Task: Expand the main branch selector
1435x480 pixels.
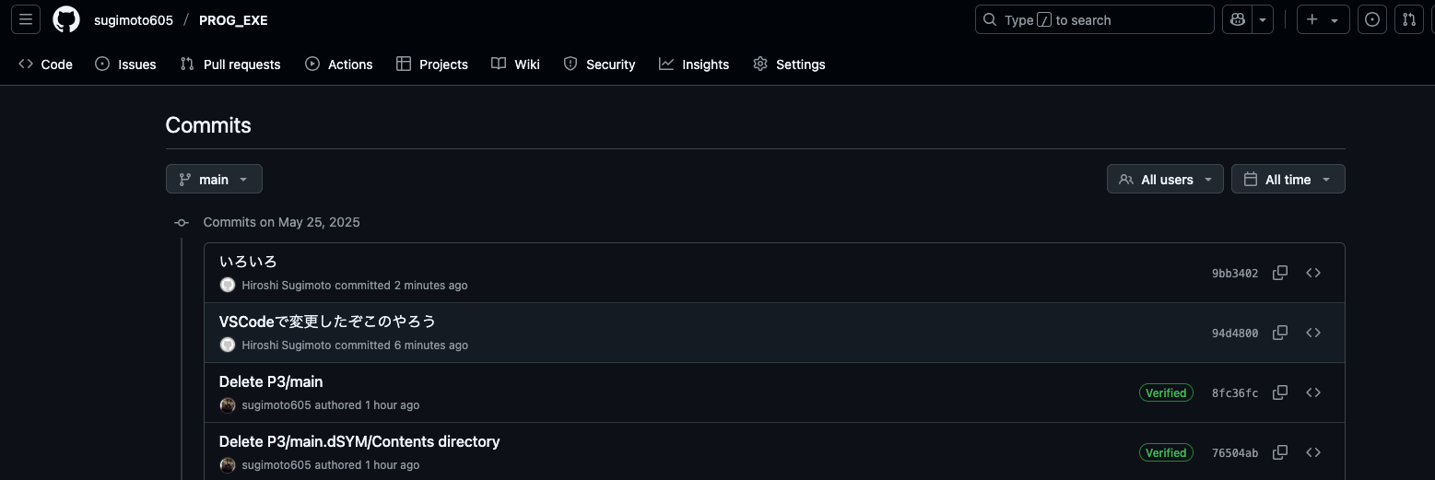Action: [x=214, y=179]
